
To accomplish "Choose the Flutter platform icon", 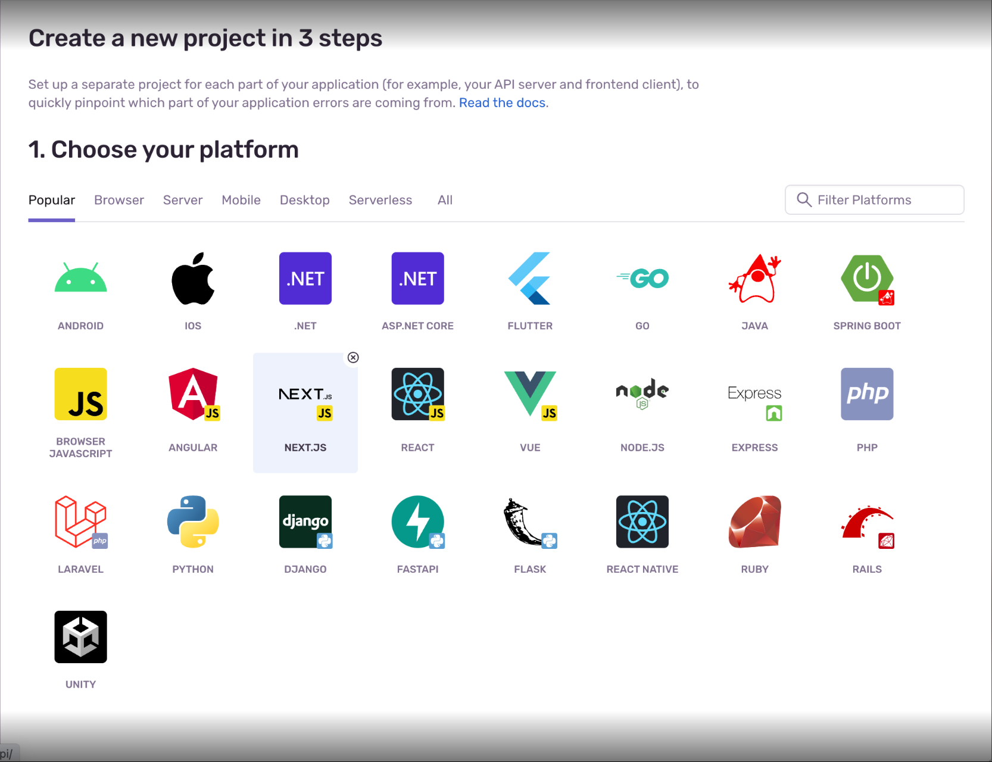I will tap(530, 278).
